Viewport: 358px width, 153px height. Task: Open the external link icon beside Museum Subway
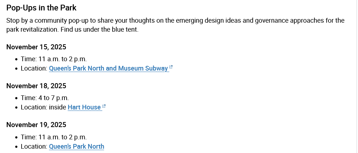coord(171,67)
